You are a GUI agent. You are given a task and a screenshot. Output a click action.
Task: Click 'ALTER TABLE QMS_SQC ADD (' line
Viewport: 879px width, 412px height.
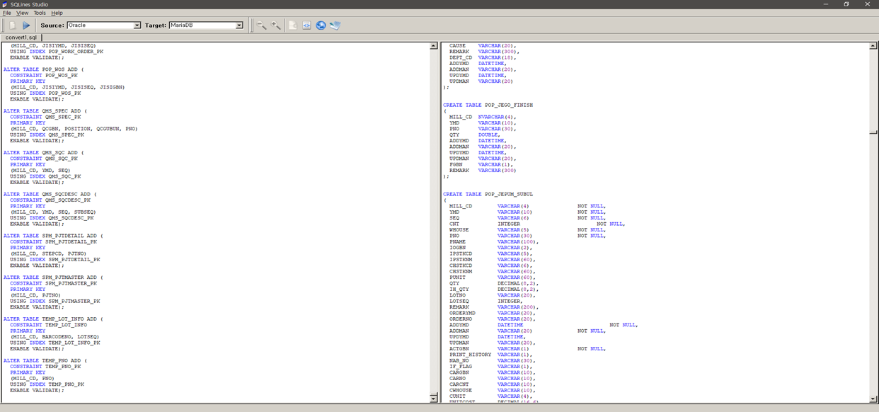43,152
